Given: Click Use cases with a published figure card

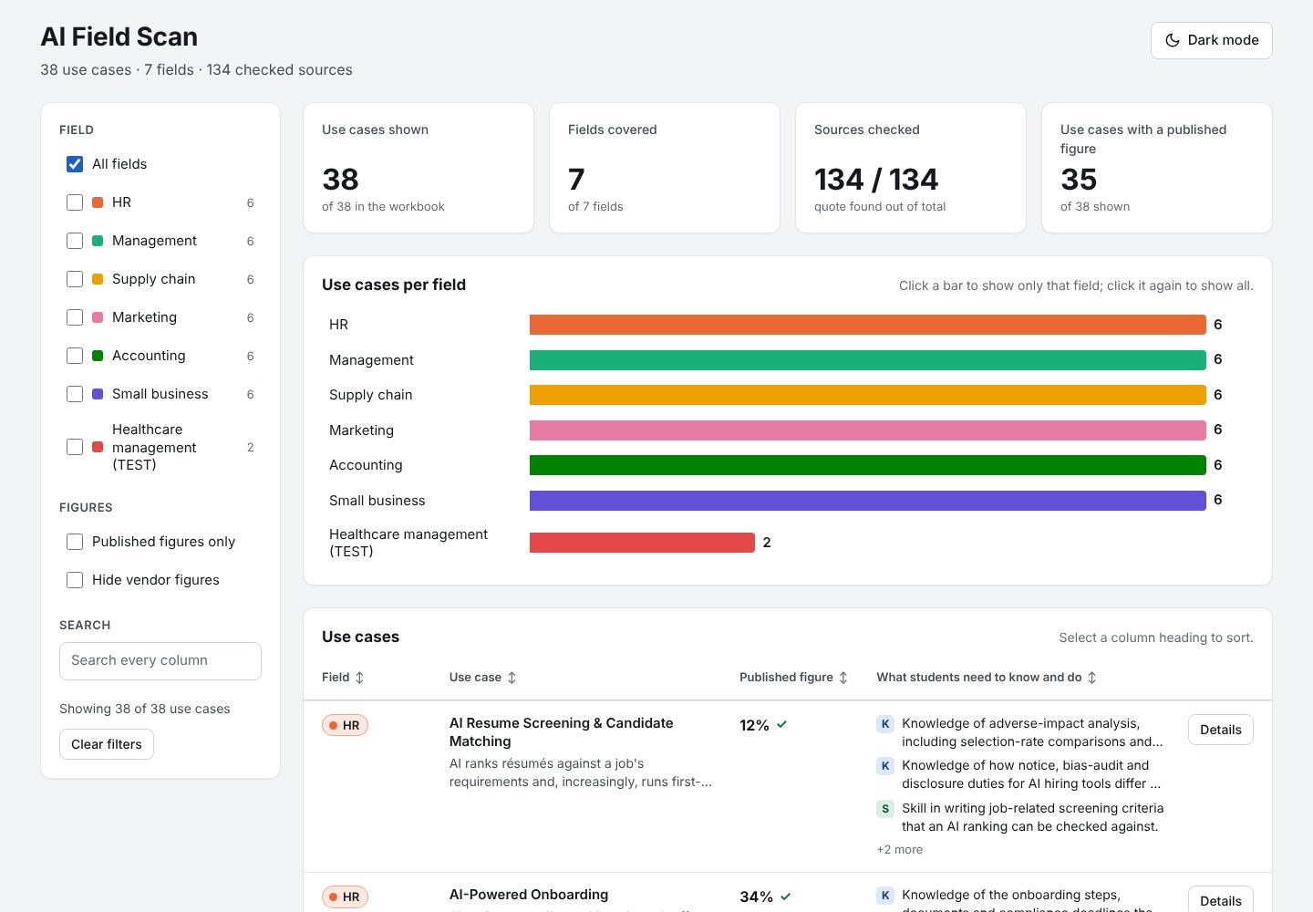Looking at the screenshot, I should pyautogui.click(x=1157, y=168).
